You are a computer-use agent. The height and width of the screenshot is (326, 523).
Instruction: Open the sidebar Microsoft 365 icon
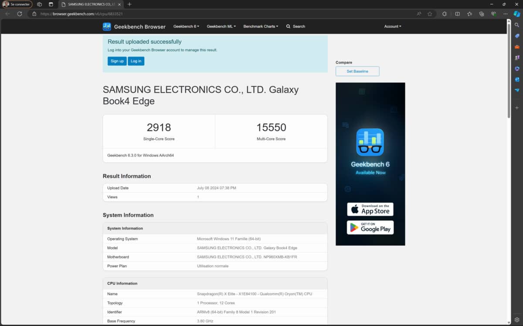coord(517,68)
